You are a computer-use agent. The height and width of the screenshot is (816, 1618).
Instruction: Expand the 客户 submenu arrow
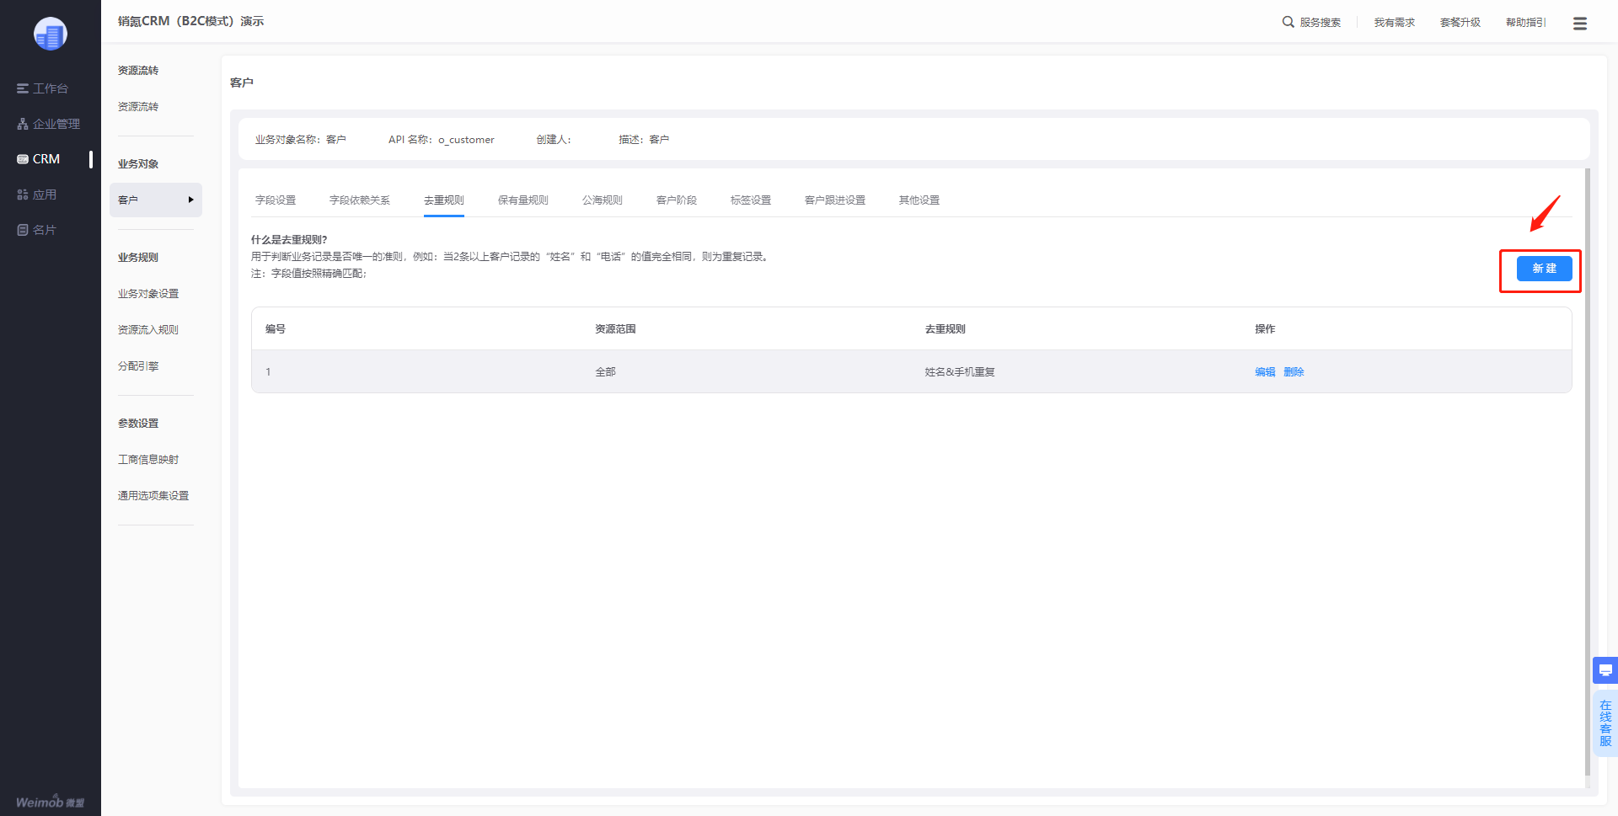click(x=191, y=200)
